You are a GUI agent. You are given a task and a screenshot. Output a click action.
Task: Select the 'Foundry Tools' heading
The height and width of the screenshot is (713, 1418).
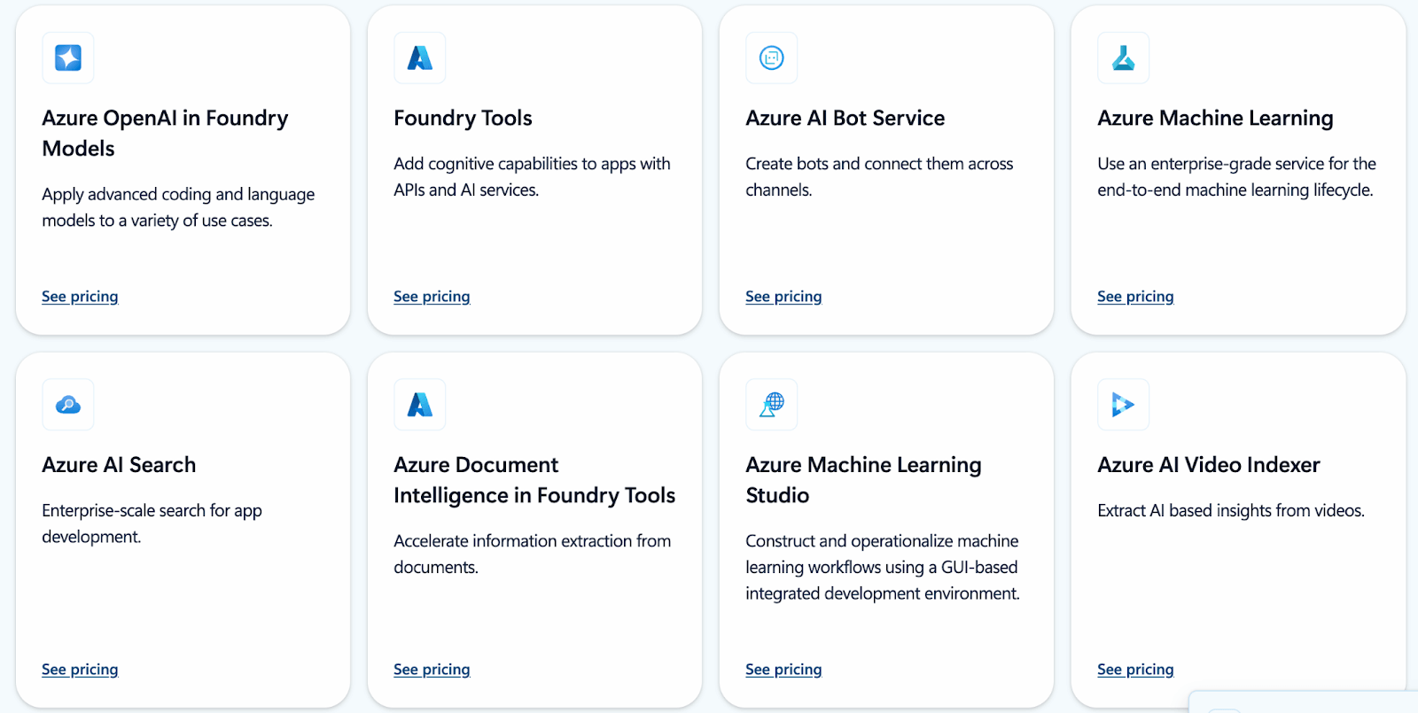click(463, 118)
